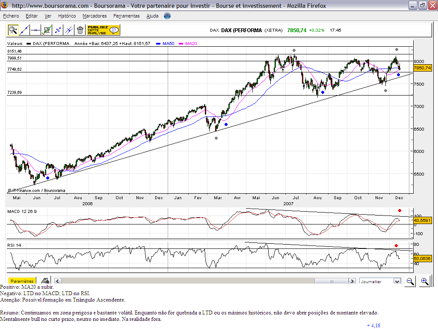Viewport: 438px width, 329px height.
Task: Click the red dot on MACD panel
Action: [400, 211]
